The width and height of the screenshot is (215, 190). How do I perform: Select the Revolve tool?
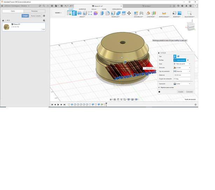[x=80, y=13]
